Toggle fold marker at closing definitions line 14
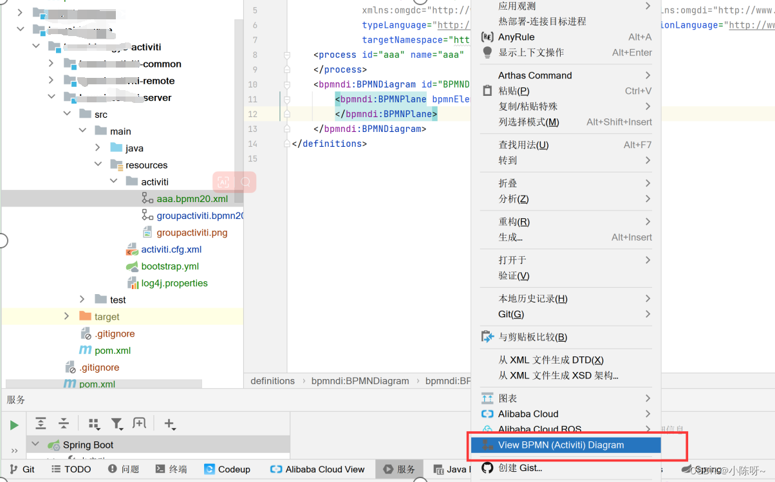Image resolution: width=775 pixels, height=482 pixels. pos(287,144)
